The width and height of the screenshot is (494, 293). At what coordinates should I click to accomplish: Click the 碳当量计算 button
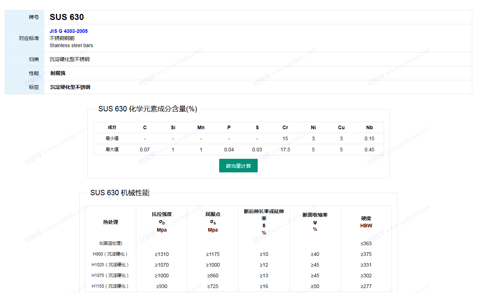[x=238, y=166]
